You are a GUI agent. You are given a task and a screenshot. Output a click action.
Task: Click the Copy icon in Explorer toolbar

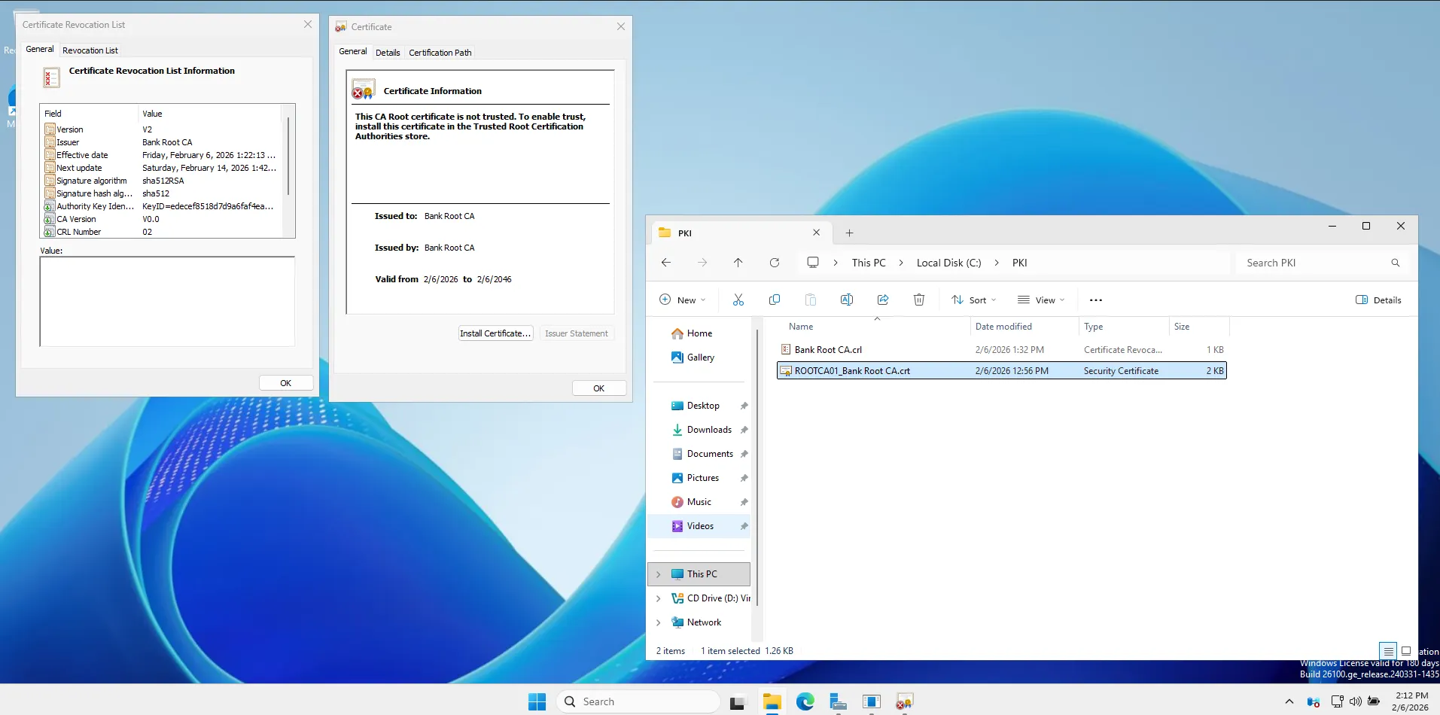point(774,300)
